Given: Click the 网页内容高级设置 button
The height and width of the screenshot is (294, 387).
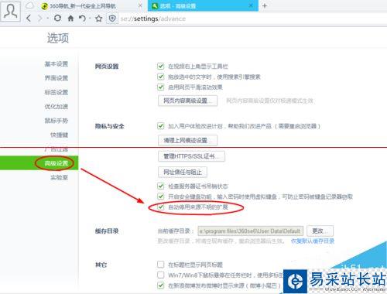Looking at the screenshot, I should 187,101.
